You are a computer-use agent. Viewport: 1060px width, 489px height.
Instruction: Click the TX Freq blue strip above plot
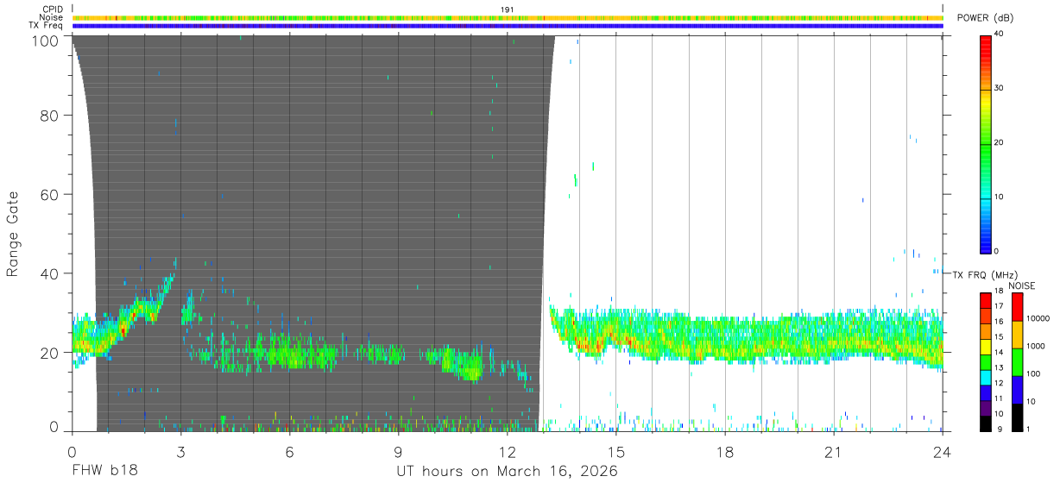click(x=508, y=26)
